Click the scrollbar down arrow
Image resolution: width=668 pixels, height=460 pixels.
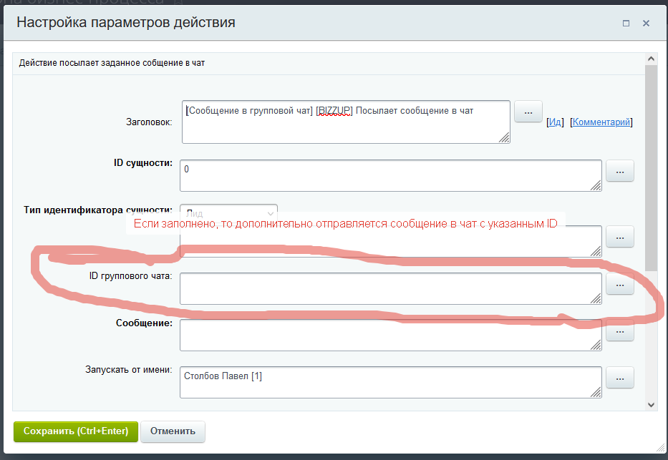click(x=651, y=404)
